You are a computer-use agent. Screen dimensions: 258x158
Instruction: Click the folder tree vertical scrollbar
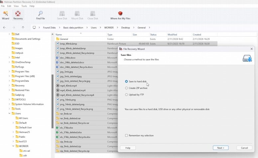[53, 101]
